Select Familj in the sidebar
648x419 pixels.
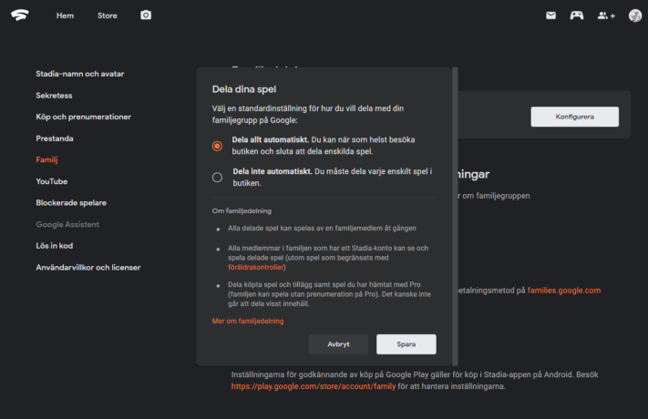(46, 160)
